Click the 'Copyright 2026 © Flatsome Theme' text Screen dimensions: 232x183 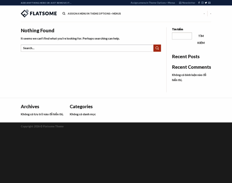click(42, 126)
